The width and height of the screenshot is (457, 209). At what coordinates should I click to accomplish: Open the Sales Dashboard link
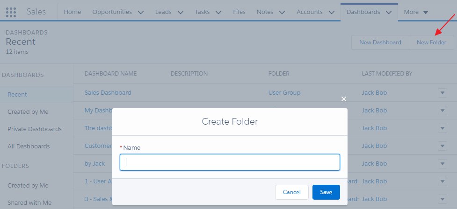point(108,93)
